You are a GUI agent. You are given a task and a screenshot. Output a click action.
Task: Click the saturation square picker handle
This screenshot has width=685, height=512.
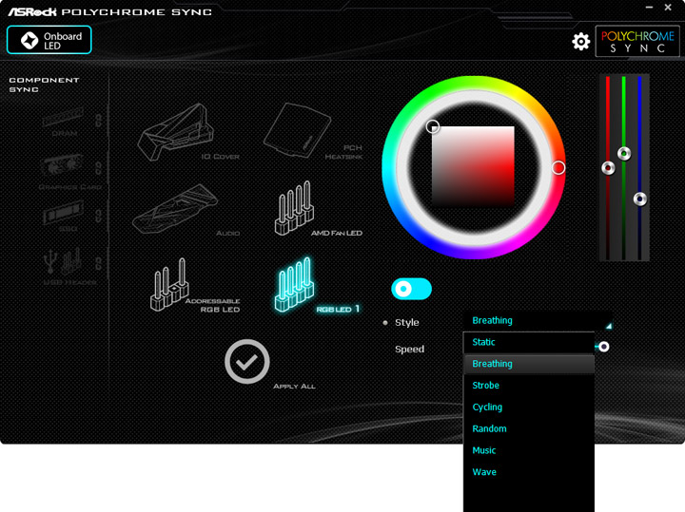coord(433,126)
